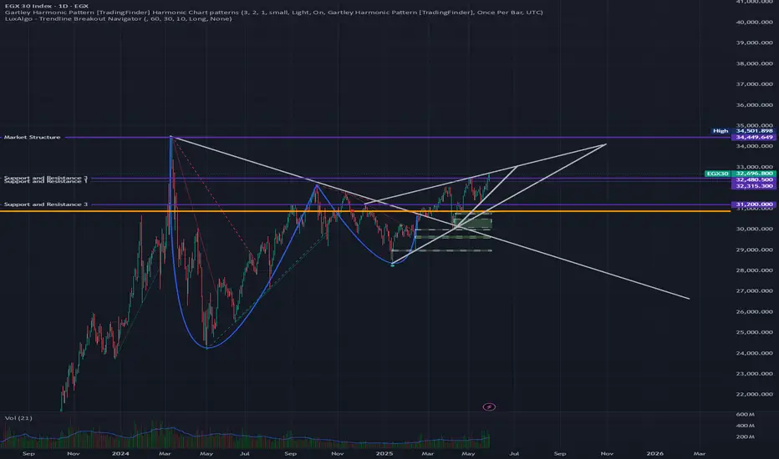Click the 2025 label on time axis
Viewport: 779px width, 459px height.
tap(384, 453)
